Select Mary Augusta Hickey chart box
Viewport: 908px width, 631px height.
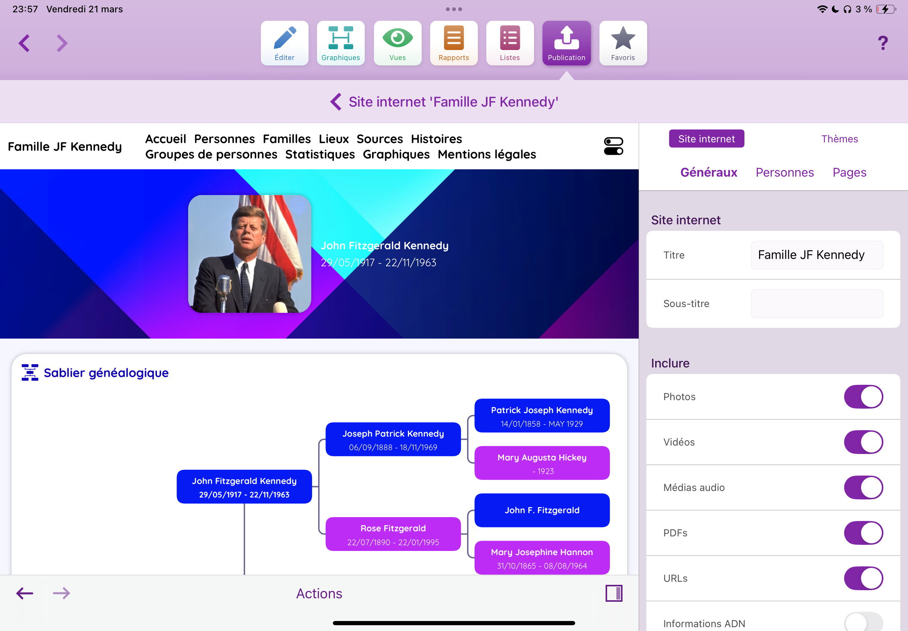pyautogui.click(x=542, y=463)
